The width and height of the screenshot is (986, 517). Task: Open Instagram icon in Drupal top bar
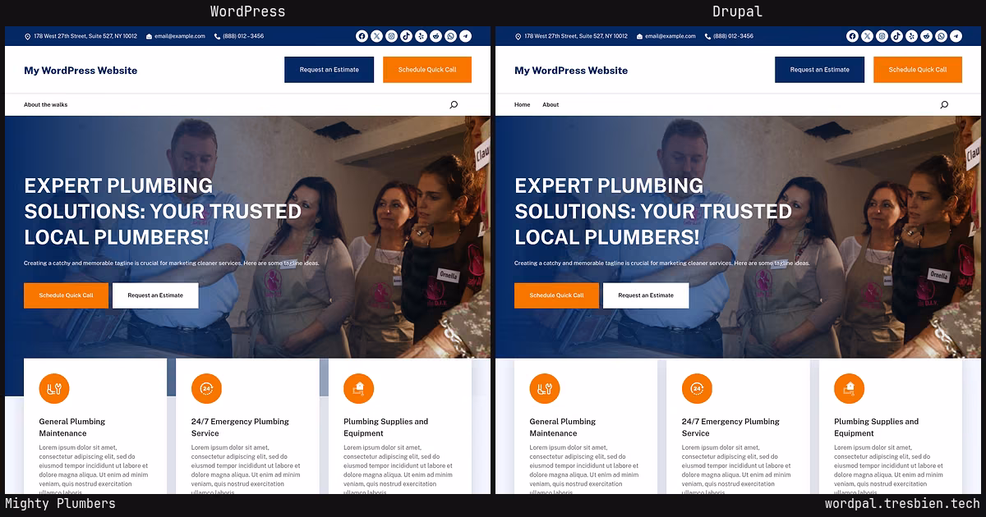point(882,36)
